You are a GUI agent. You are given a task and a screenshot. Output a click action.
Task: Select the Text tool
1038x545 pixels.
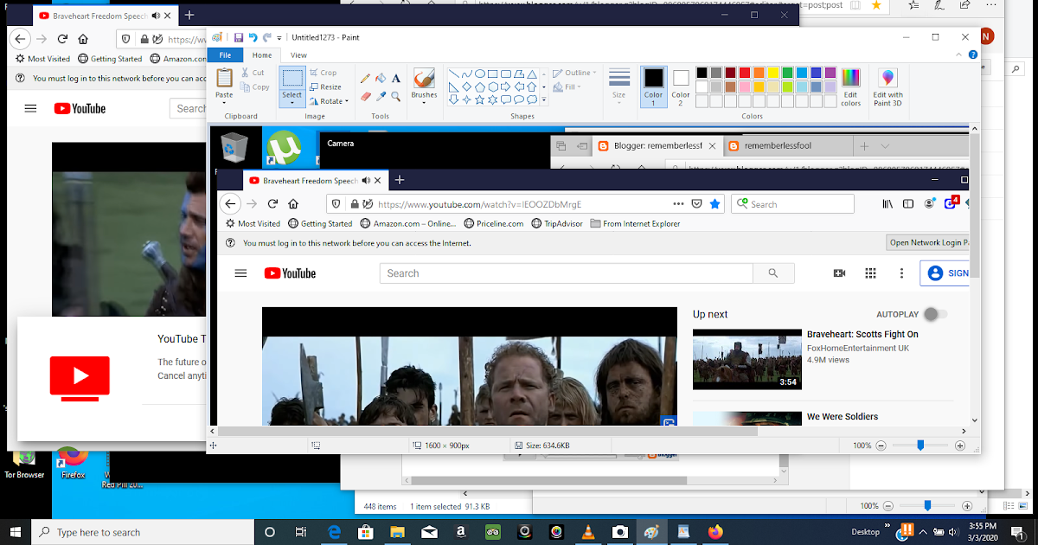[x=396, y=79]
